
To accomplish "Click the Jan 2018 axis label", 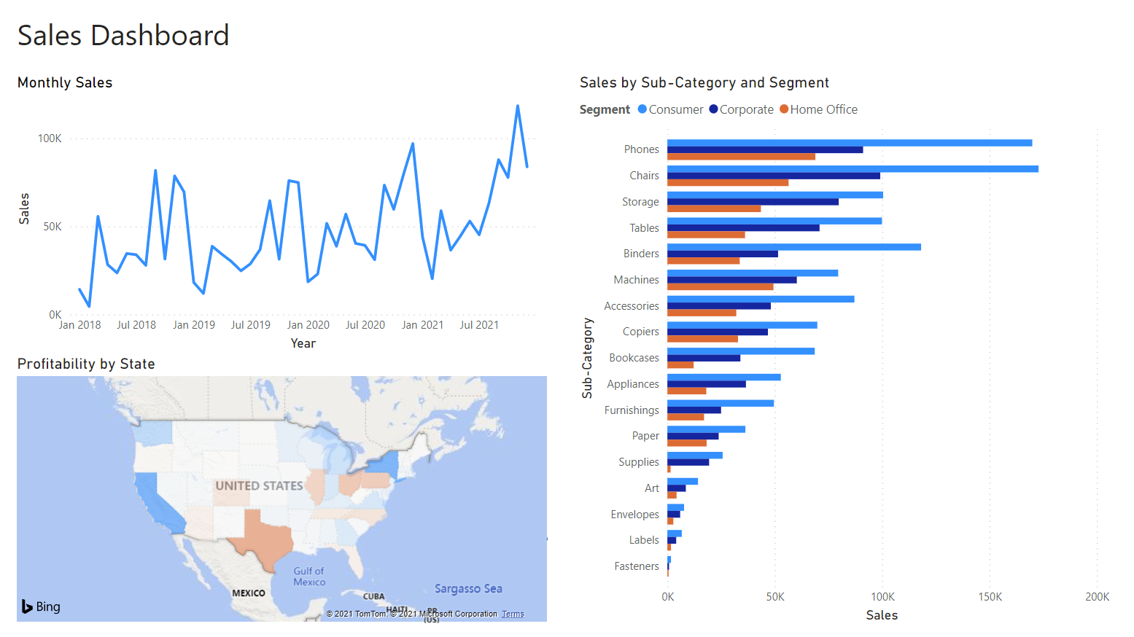I will pyautogui.click(x=80, y=325).
